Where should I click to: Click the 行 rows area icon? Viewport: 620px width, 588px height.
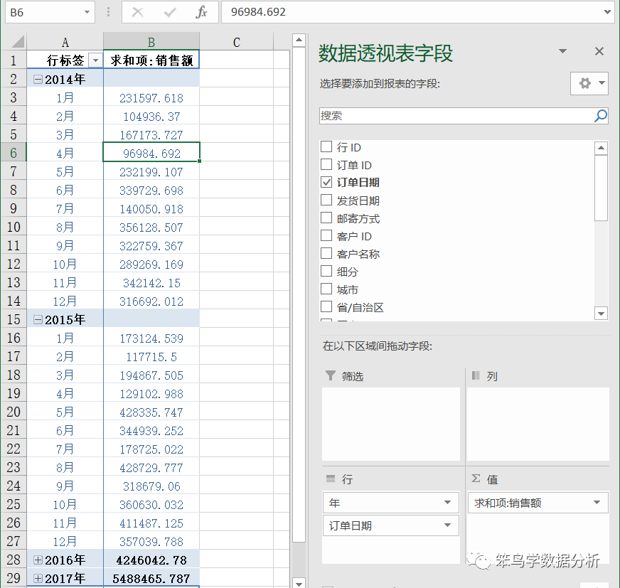pyautogui.click(x=331, y=479)
